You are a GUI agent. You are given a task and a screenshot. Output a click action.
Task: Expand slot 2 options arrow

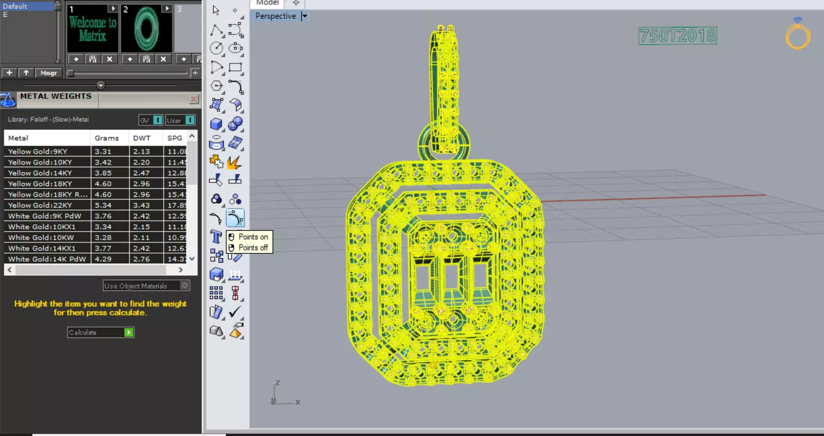tap(167, 9)
